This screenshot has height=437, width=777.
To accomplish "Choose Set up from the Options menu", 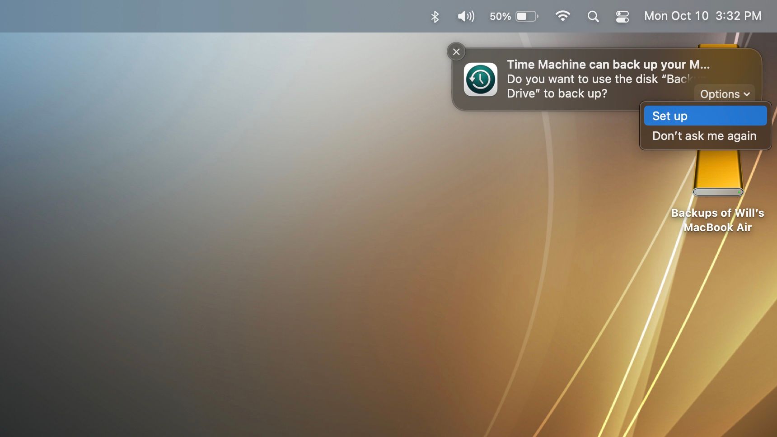I will point(705,116).
